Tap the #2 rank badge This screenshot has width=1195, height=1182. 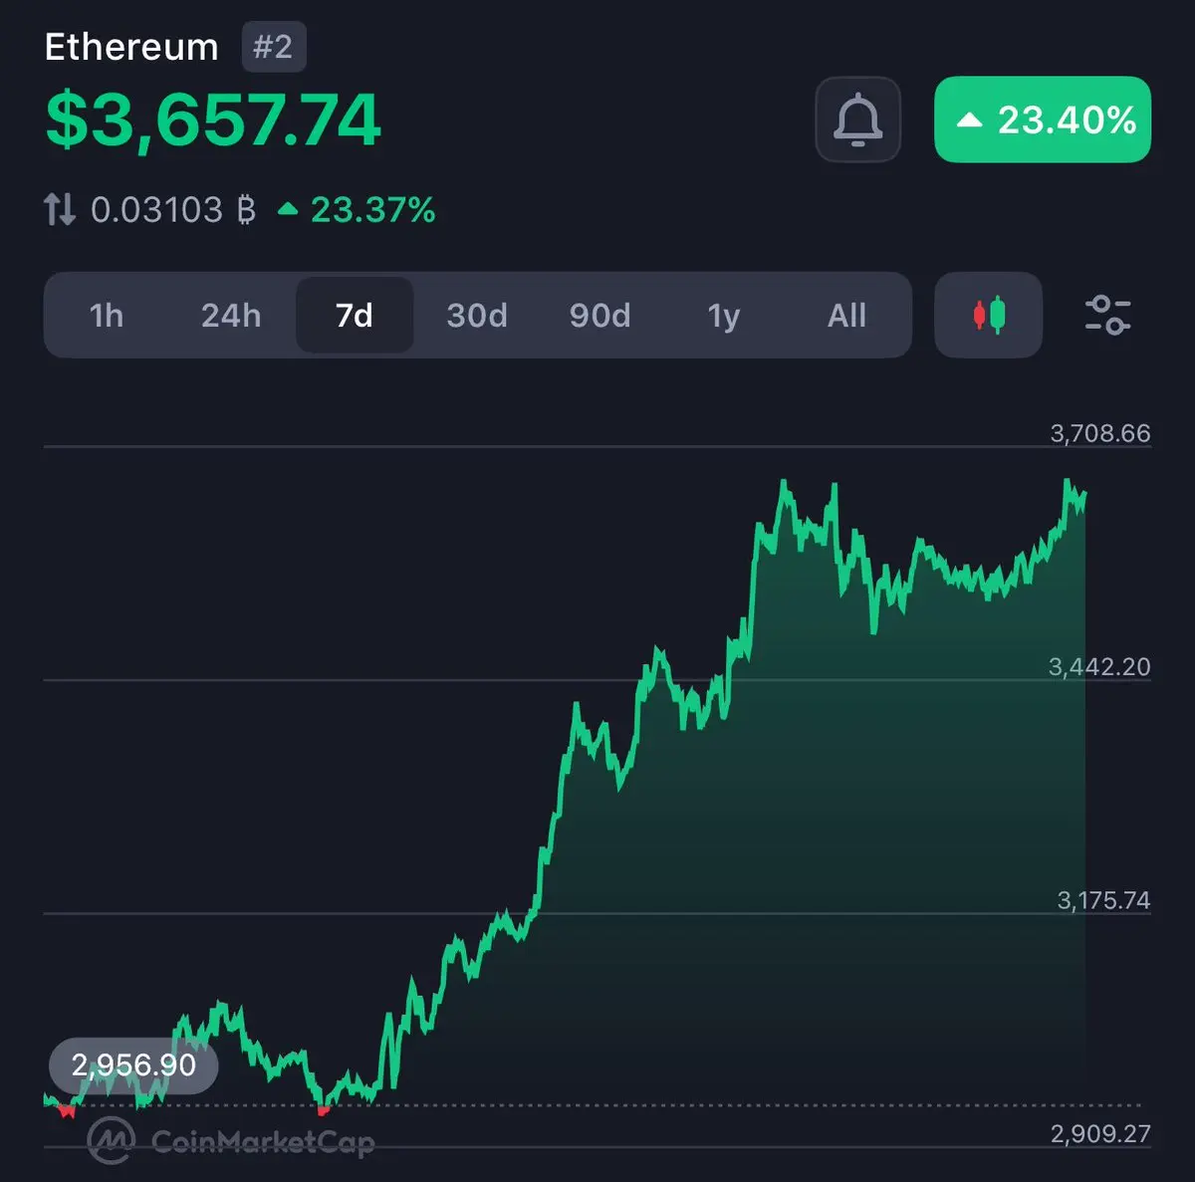(x=273, y=47)
